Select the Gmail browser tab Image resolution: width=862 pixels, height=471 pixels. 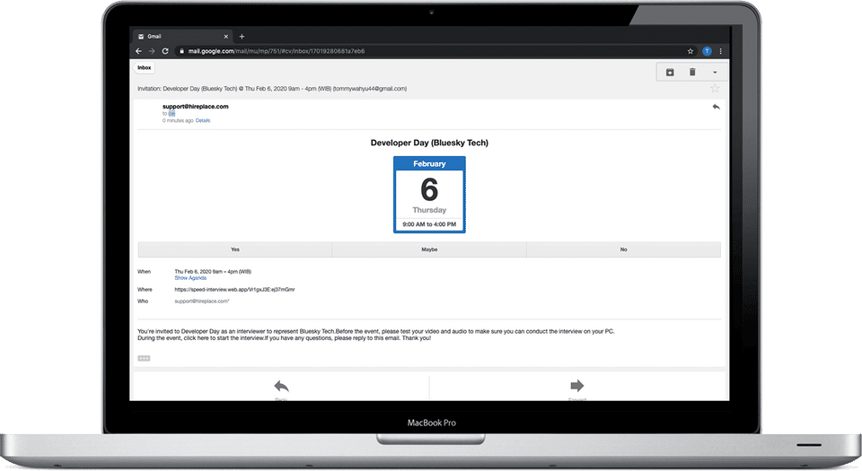182,36
